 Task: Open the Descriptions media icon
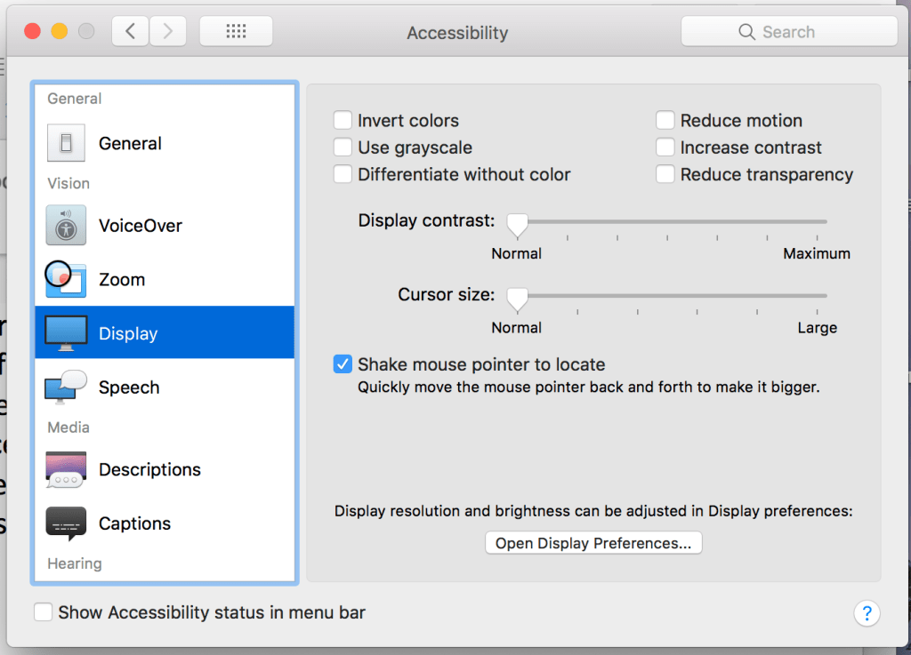pos(66,469)
